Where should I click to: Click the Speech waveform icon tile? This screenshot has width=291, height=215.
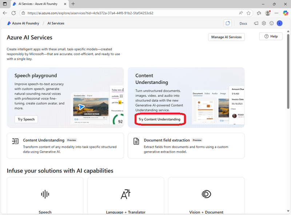pos(45,194)
